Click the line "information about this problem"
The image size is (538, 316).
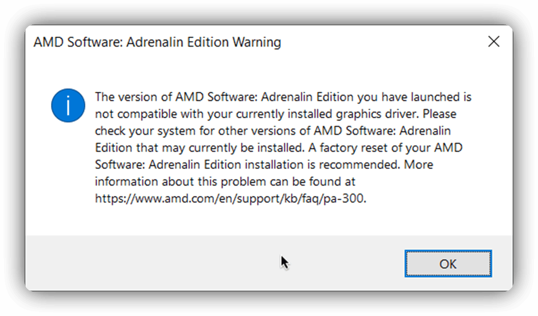(x=225, y=182)
